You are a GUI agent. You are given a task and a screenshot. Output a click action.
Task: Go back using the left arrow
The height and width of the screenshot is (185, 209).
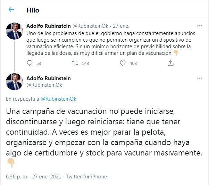click(x=11, y=10)
